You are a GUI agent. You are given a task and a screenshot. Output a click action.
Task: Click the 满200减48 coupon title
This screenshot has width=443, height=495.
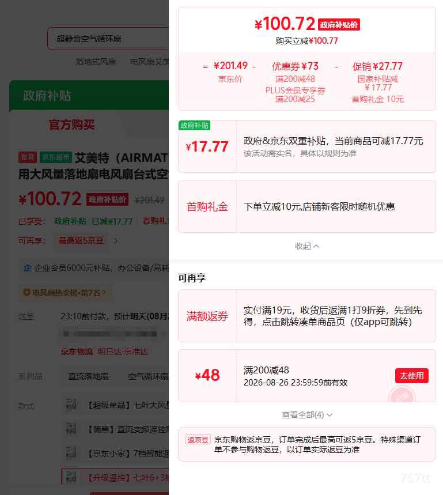pos(266,370)
